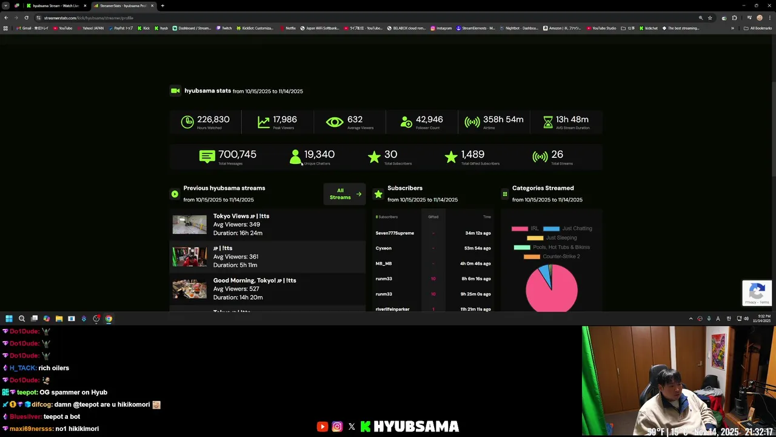Open the Good Morning, Tokyo! stream title
Screen dimensions: 776x437
pos(255,280)
